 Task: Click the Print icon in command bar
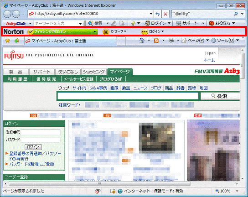point(171,41)
